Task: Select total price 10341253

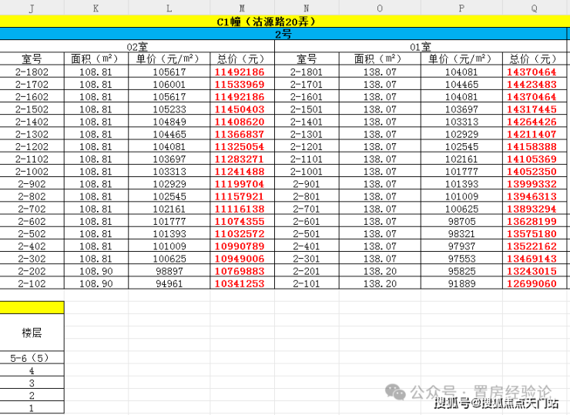Action: pos(242,283)
